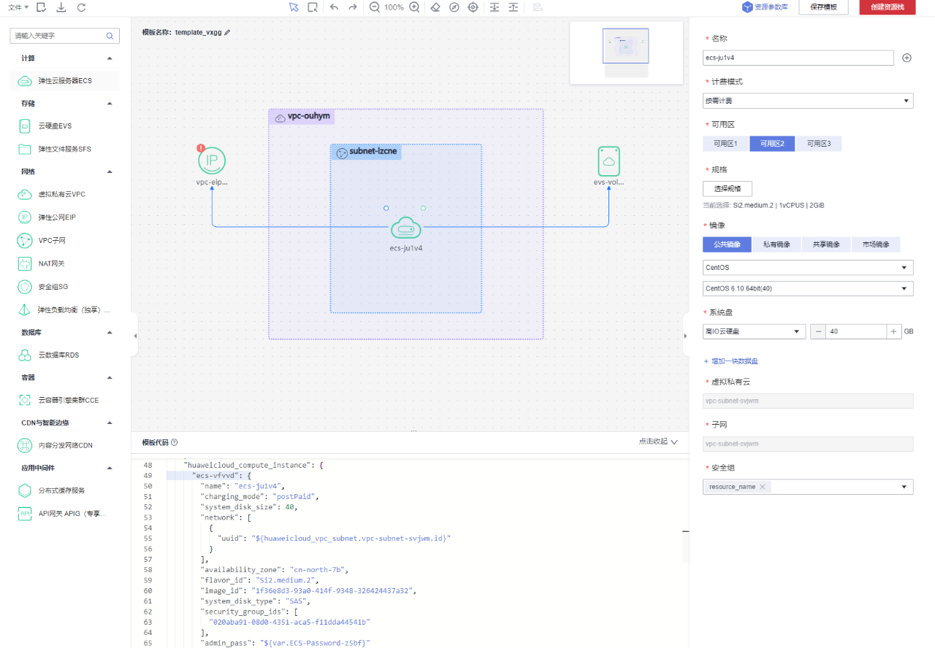
Task: Switch the image type to 私有镜像
Action: [x=776, y=244]
